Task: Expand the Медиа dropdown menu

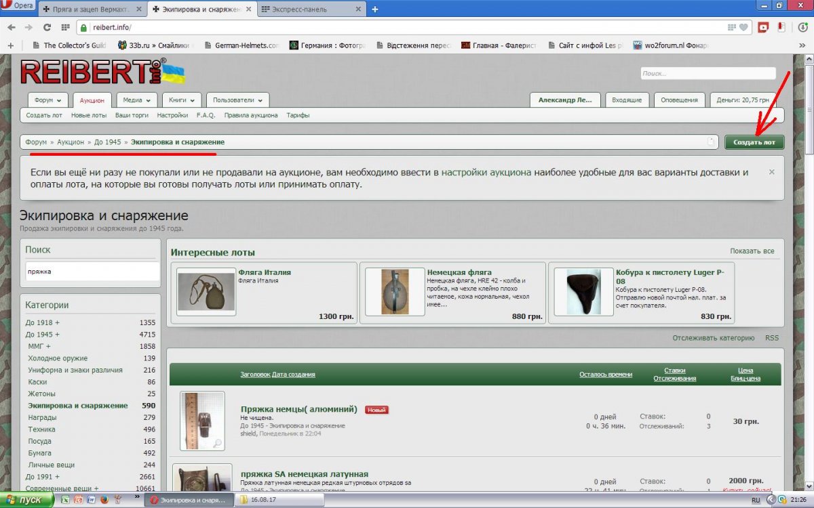Action: pos(136,100)
